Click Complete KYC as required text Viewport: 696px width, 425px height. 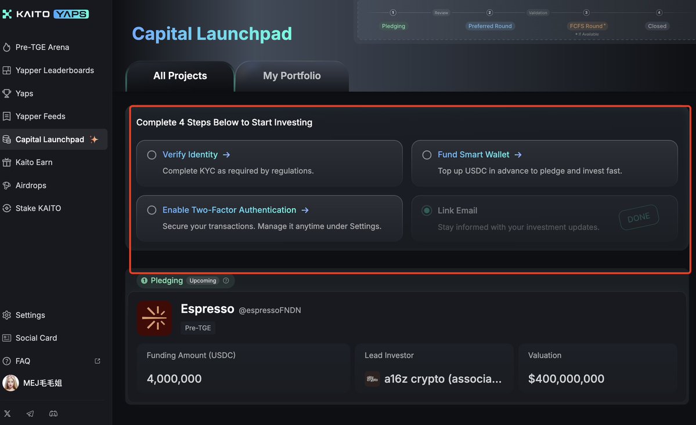tap(238, 171)
